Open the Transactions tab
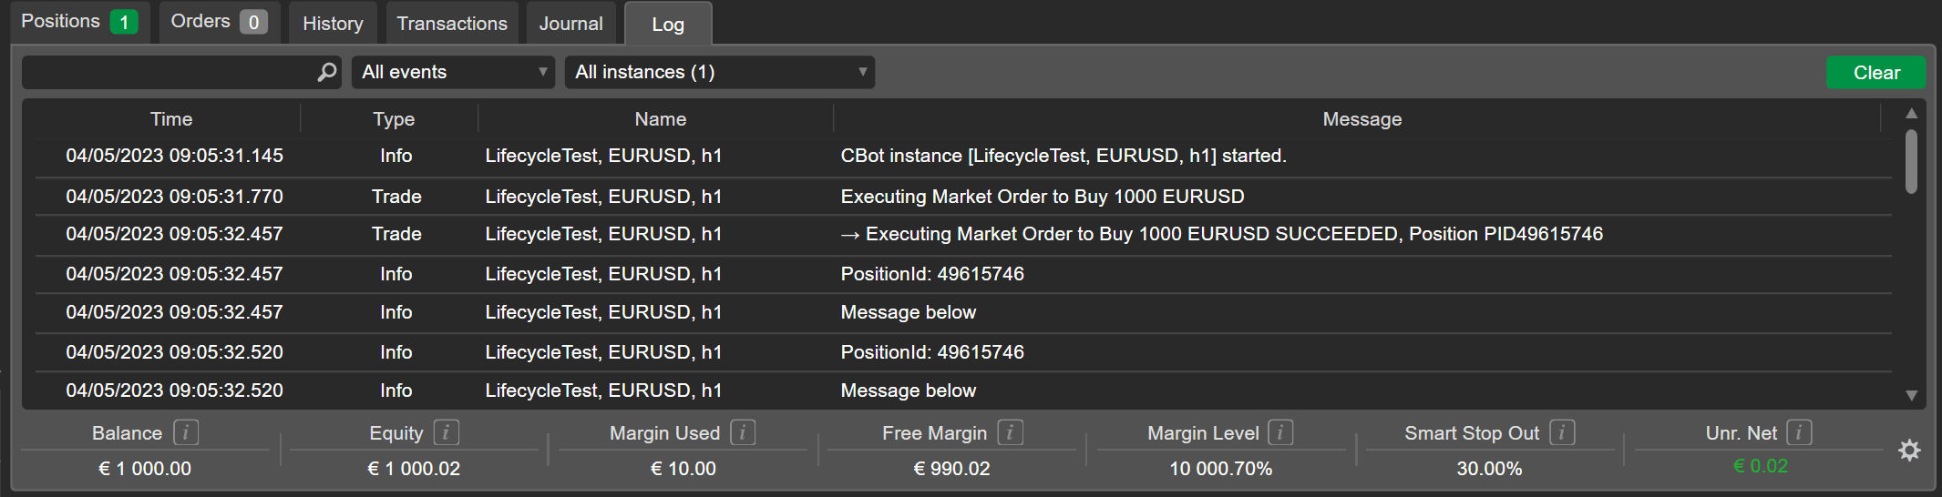 click(x=452, y=24)
